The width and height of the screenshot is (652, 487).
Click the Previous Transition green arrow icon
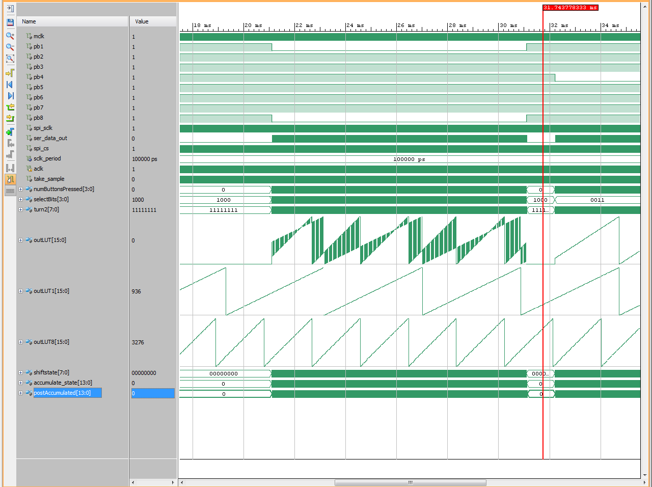[x=10, y=107]
